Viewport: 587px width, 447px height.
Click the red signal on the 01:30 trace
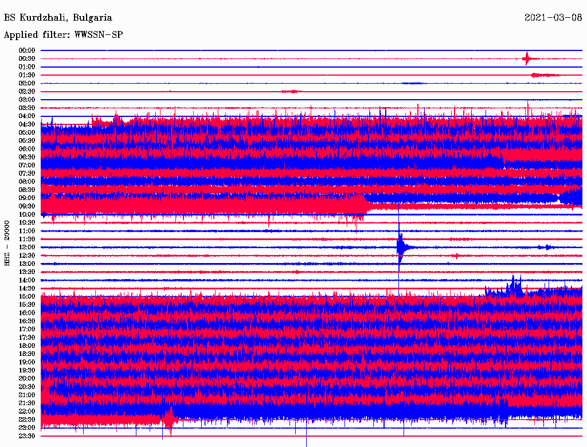point(545,75)
